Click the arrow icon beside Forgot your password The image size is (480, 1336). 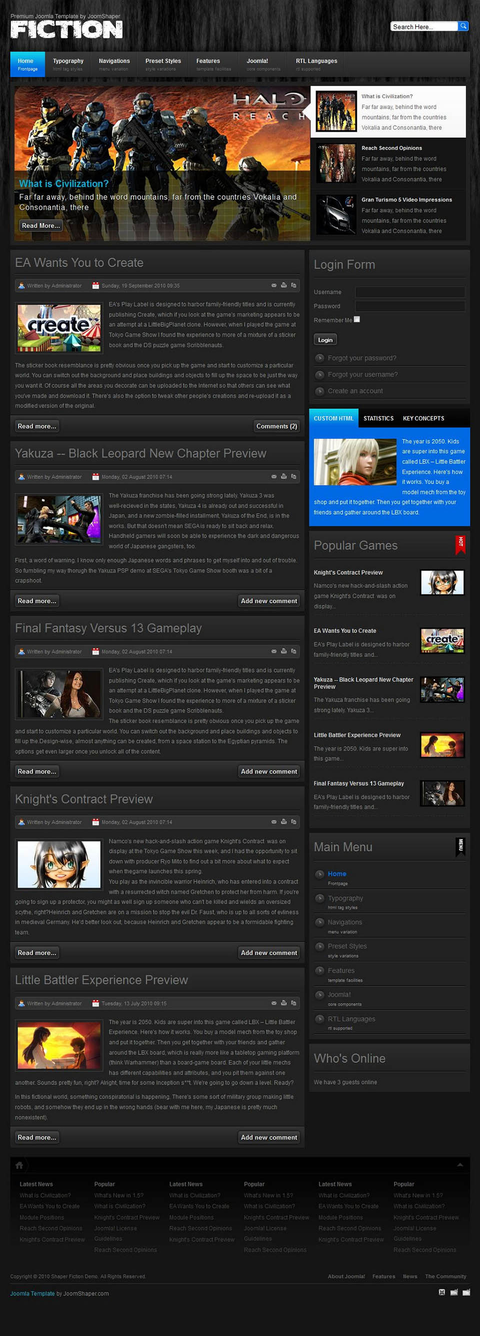click(x=319, y=358)
